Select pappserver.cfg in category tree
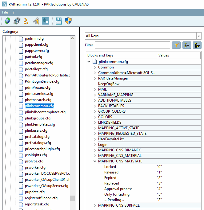This screenshot has height=210, width=204. (x=37, y=51)
